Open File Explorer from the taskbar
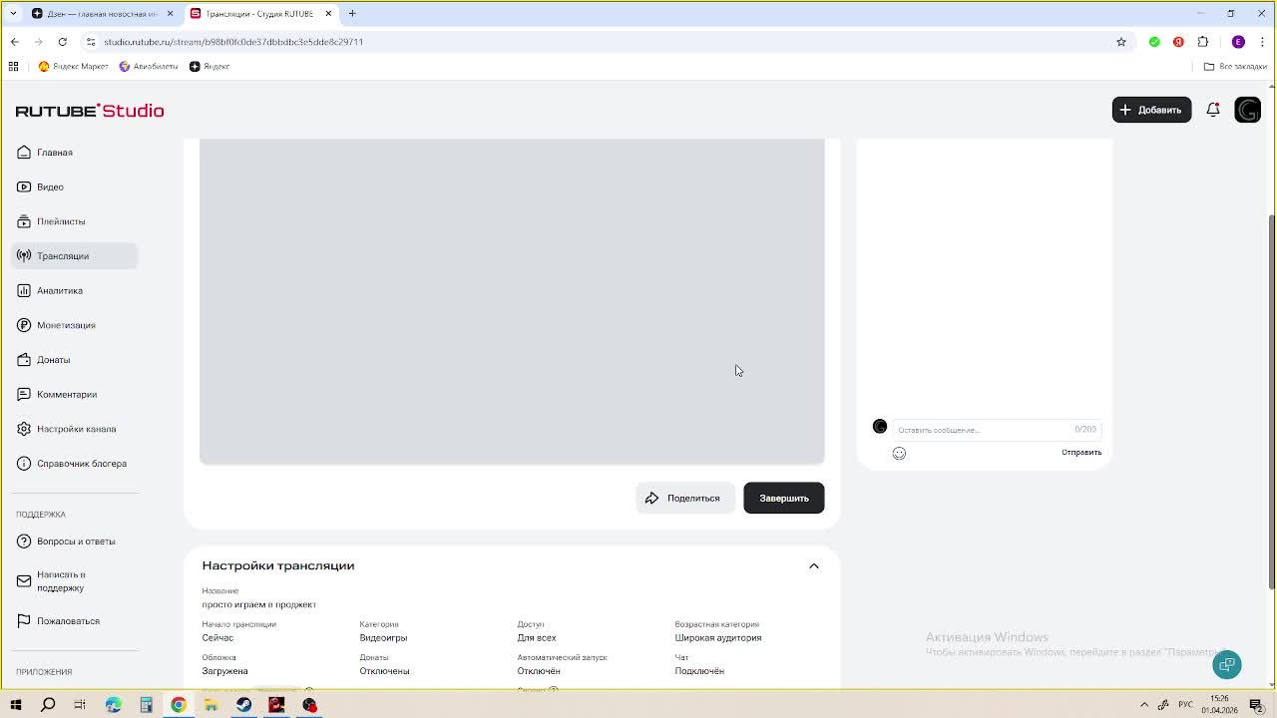The height and width of the screenshot is (718, 1277). click(211, 705)
